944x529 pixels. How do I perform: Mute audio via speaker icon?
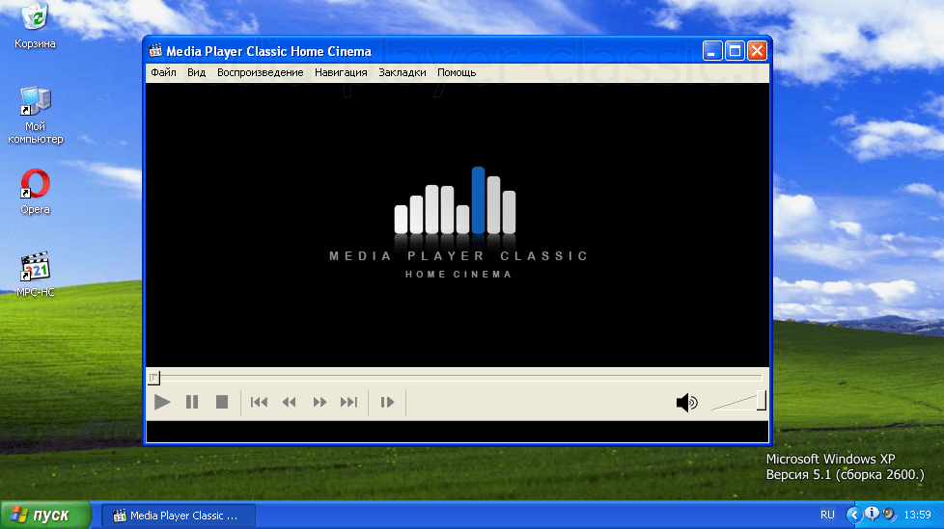coord(686,402)
